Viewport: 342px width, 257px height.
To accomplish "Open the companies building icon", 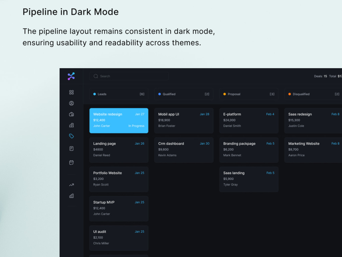I will (x=71, y=125).
